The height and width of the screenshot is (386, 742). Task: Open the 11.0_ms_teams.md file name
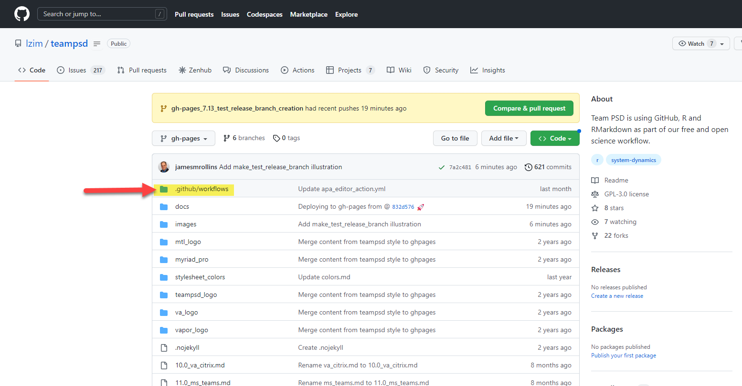coord(203,383)
